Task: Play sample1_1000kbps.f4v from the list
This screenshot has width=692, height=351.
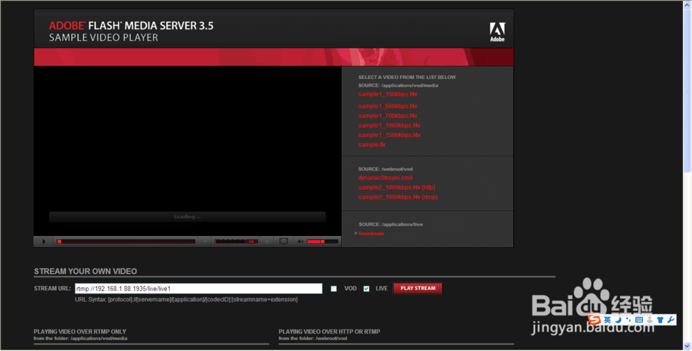Action: click(x=389, y=126)
